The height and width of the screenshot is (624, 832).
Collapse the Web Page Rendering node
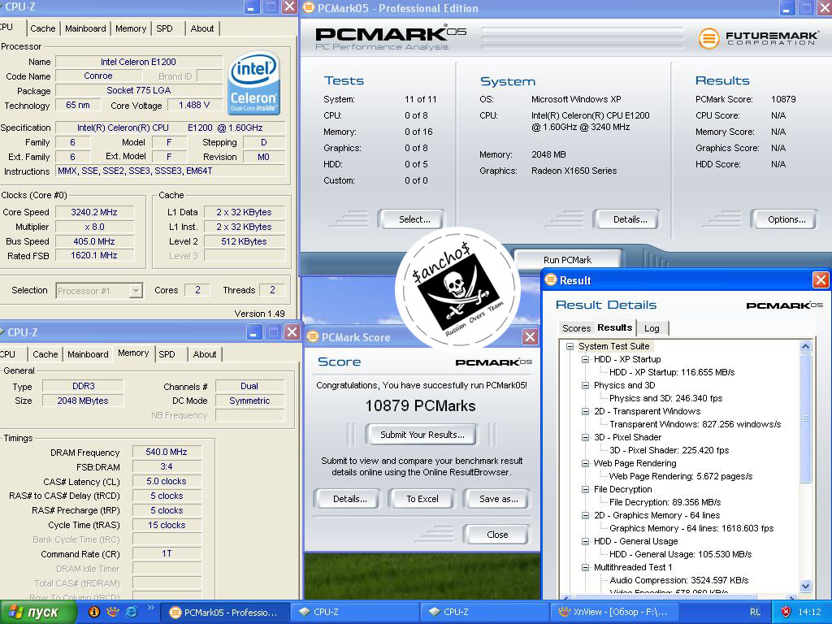(585, 463)
